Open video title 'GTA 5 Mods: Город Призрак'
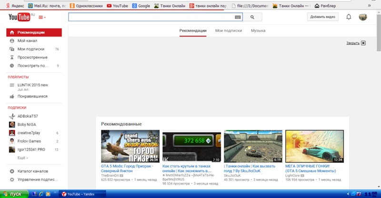Viewport: 381px width, 198px height. [x=127, y=169]
